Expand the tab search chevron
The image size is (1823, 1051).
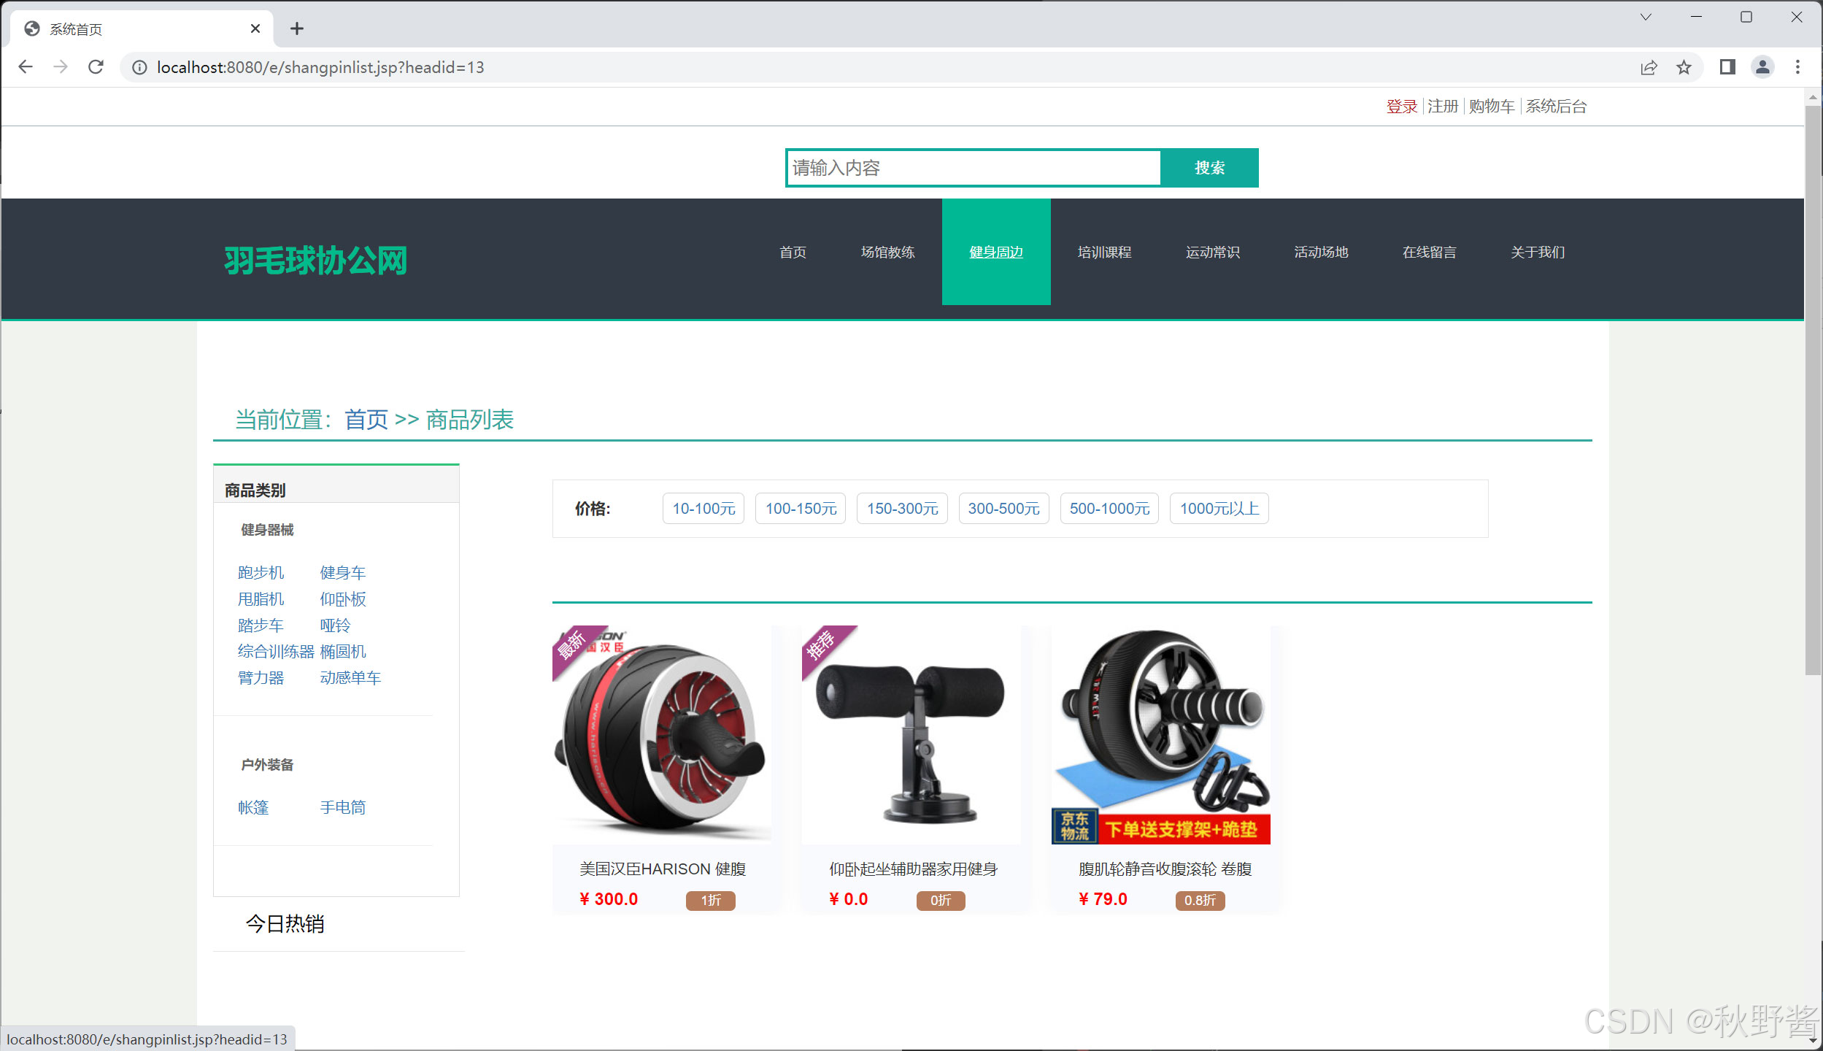pos(1646,17)
